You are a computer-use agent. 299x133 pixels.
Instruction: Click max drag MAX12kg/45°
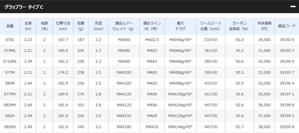pyautogui.click(x=180, y=116)
